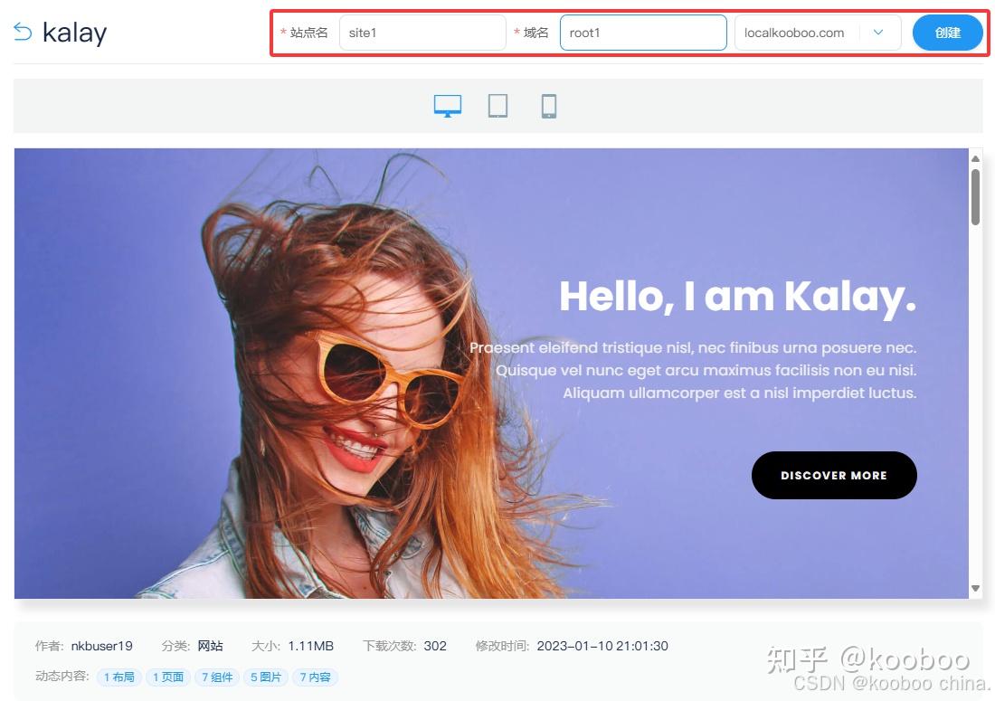Click the scrollbar up arrow in preview
Image resolution: width=995 pixels, height=701 pixels.
pyautogui.click(x=976, y=157)
